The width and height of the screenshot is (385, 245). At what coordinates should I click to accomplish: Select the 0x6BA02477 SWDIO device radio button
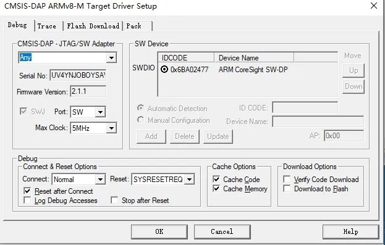pos(164,69)
